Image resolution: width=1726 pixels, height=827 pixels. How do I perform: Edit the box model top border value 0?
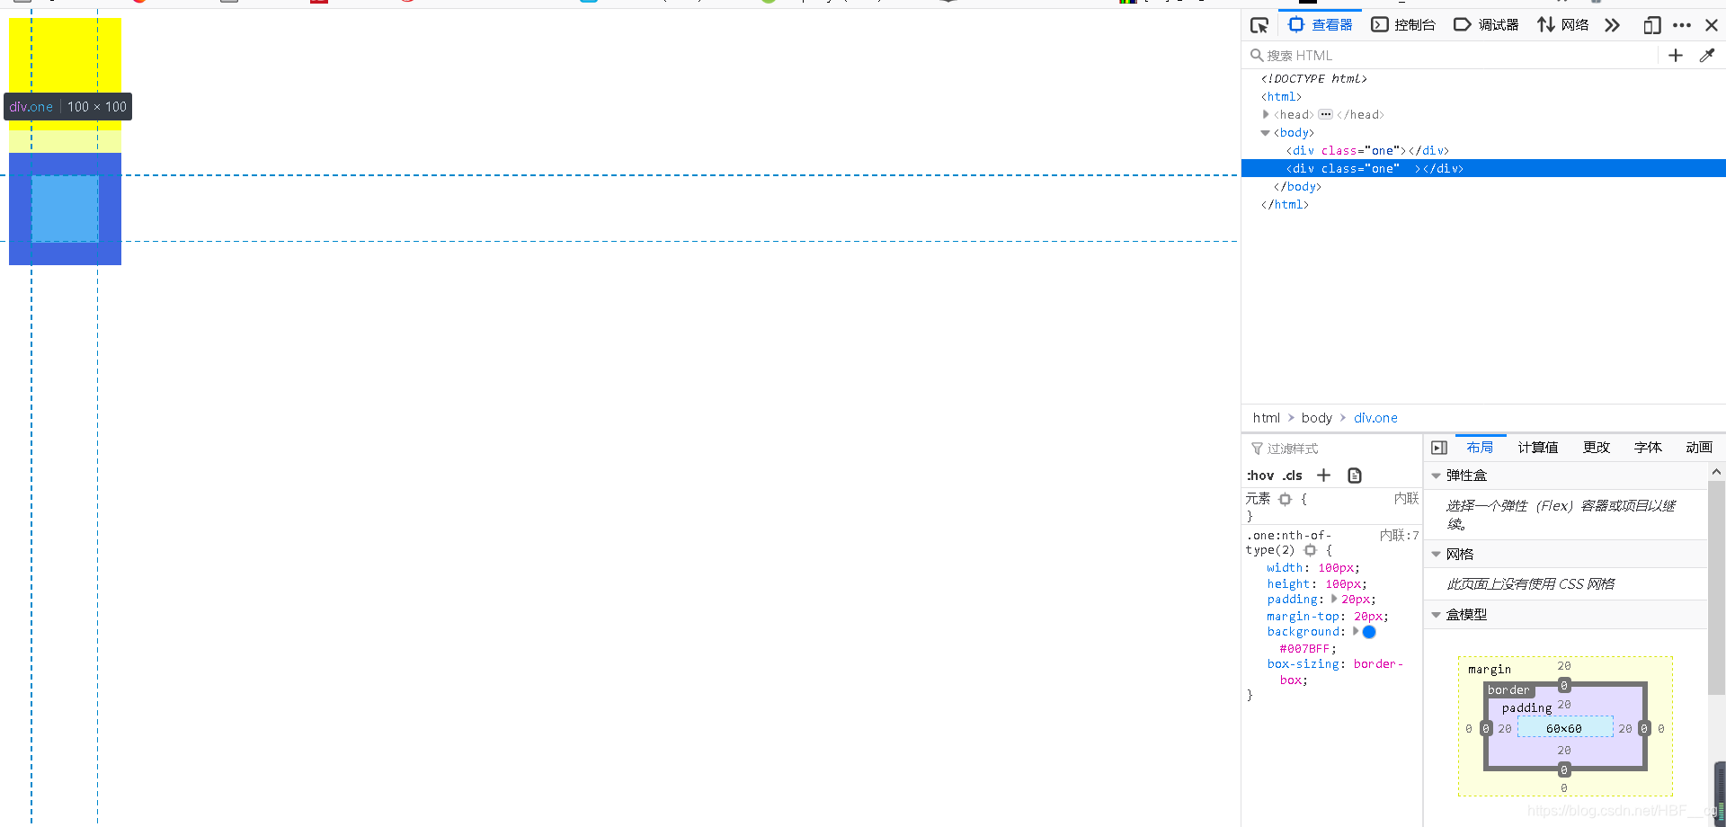(x=1564, y=686)
